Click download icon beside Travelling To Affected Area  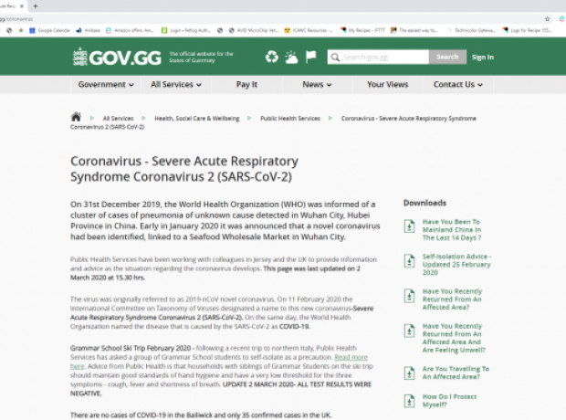coord(409,373)
